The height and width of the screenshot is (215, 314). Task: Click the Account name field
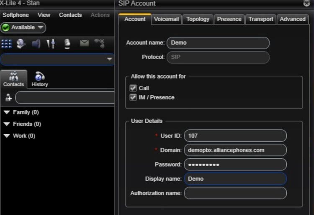click(218, 43)
